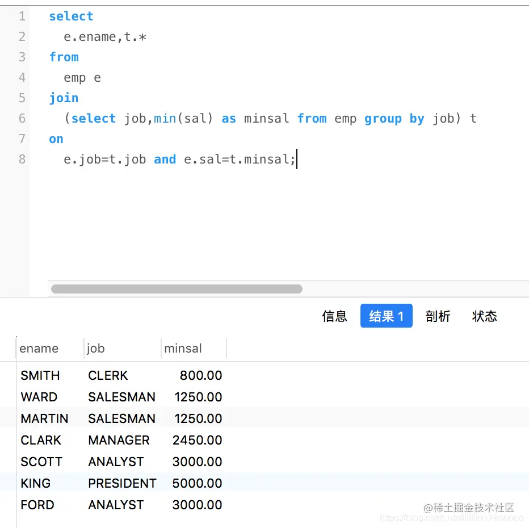The height and width of the screenshot is (528, 529).
Task: Select the KING cell
Action: point(35,484)
